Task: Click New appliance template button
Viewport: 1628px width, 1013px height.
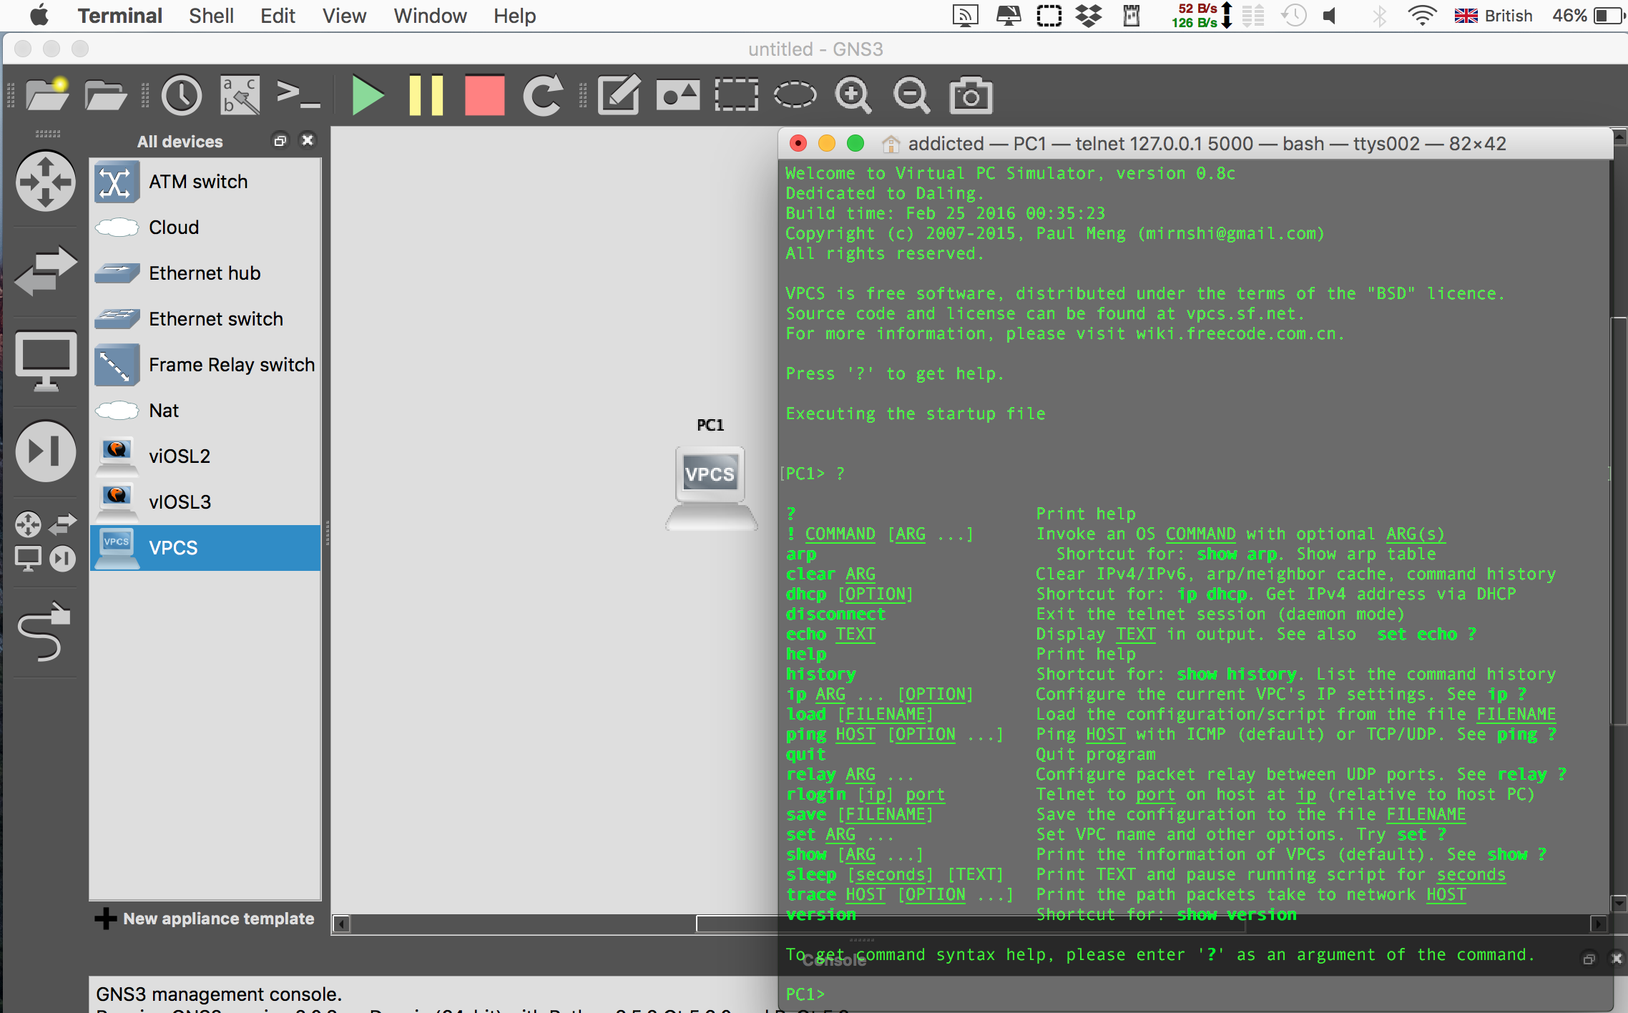Action: point(205,919)
